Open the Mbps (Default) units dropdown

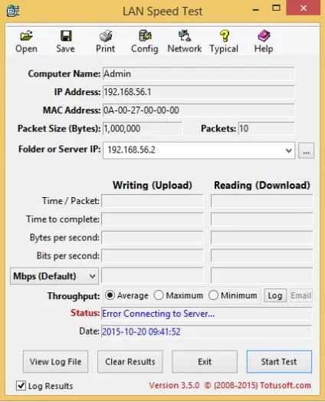click(54, 276)
